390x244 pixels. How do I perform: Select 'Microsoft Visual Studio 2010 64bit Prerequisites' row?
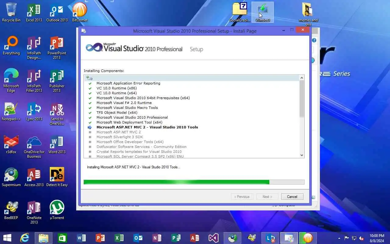coord(143,98)
